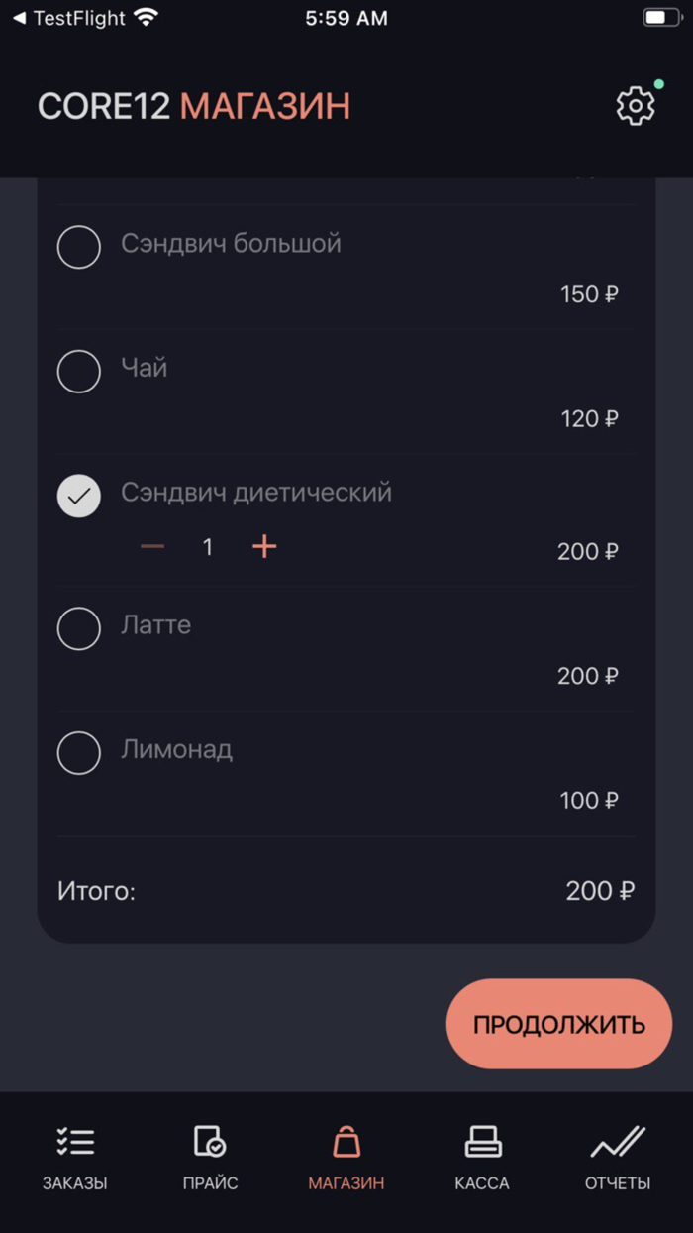Viewport: 693px width, 1233px height.
Task: Tap the МАГАЗИН shopping bag icon
Action: pyautogui.click(x=346, y=1142)
